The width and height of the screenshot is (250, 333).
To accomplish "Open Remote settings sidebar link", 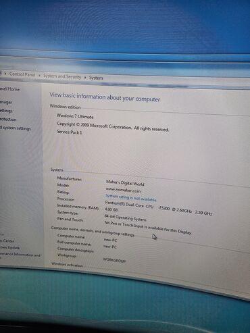I will [6, 111].
